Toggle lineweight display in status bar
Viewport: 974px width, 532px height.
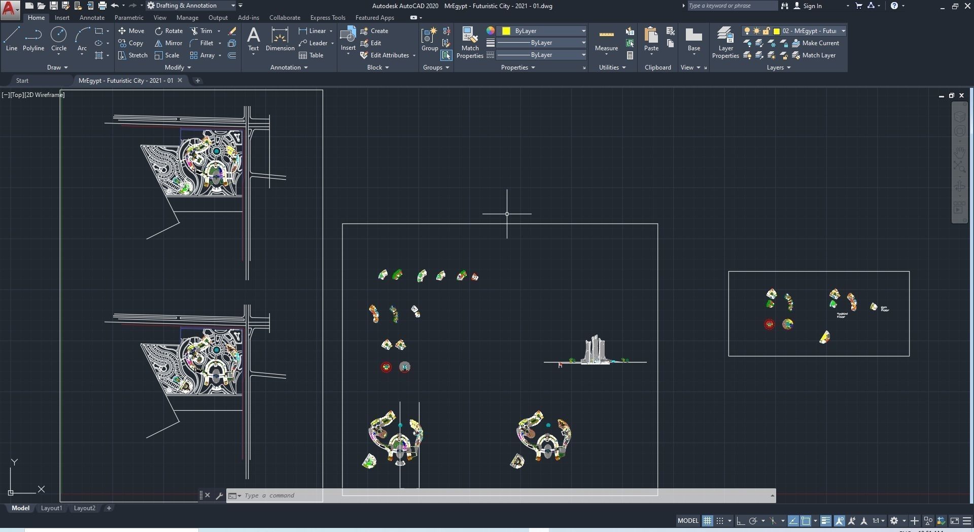826,521
